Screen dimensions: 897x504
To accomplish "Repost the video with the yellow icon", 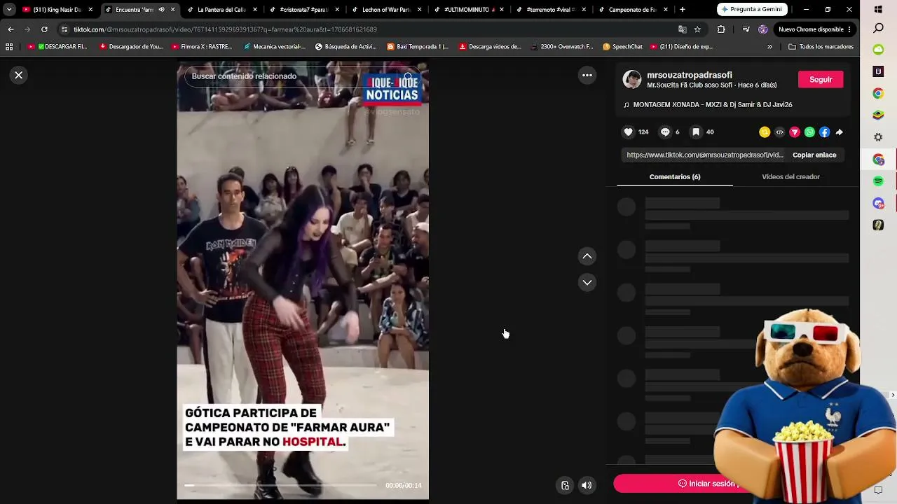I will (765, 132).
